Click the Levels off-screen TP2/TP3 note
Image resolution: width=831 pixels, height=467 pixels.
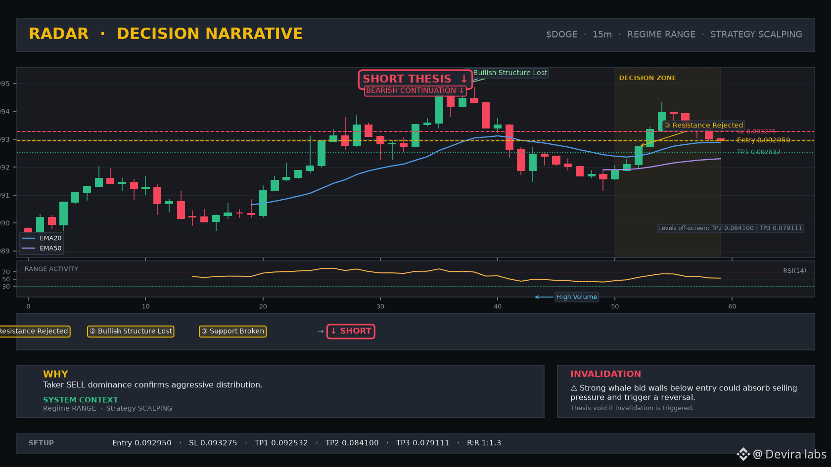click(730, 228)
